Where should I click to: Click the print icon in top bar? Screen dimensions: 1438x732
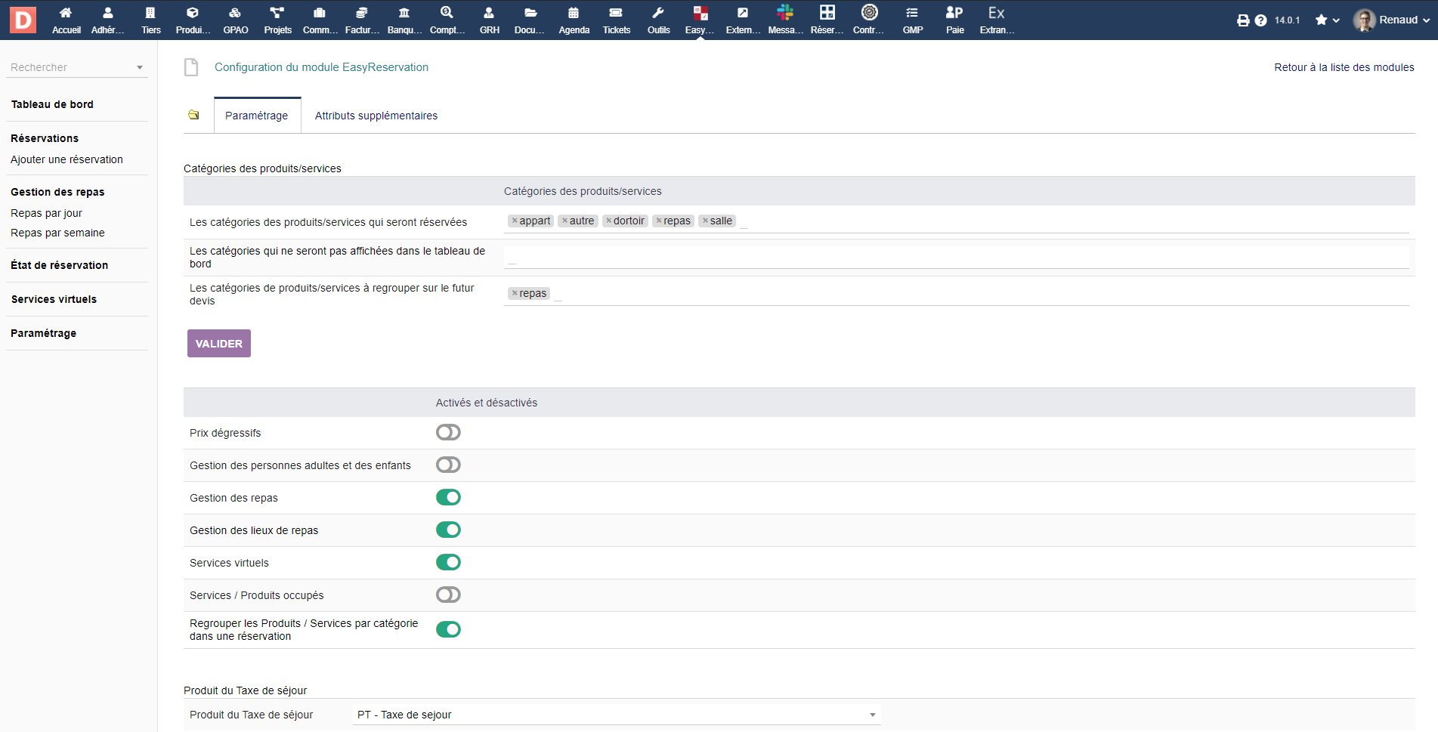[x=1243, y=20]
